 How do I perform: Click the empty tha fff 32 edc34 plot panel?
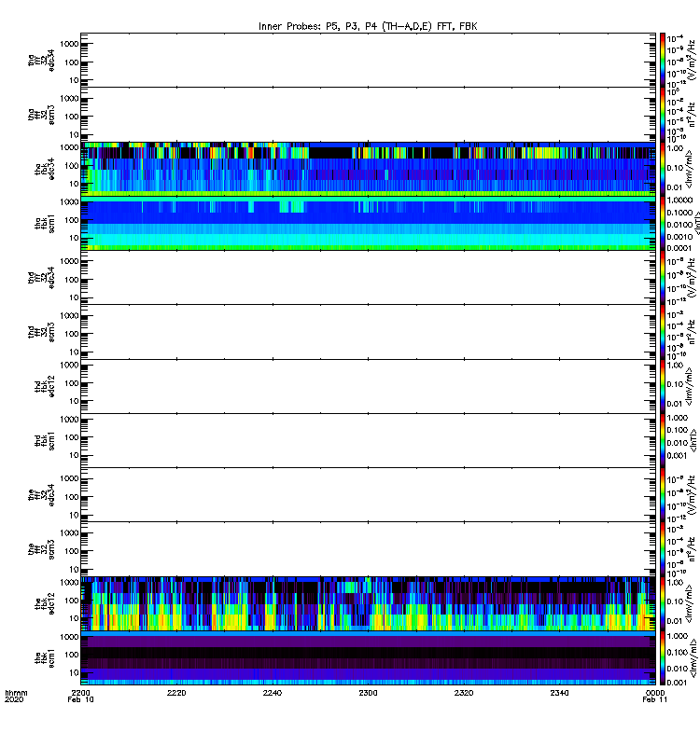[368, 60]
